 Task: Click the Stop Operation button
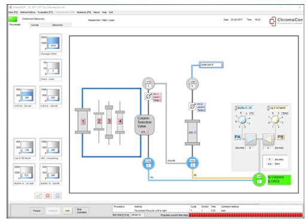tap(82, 211)
